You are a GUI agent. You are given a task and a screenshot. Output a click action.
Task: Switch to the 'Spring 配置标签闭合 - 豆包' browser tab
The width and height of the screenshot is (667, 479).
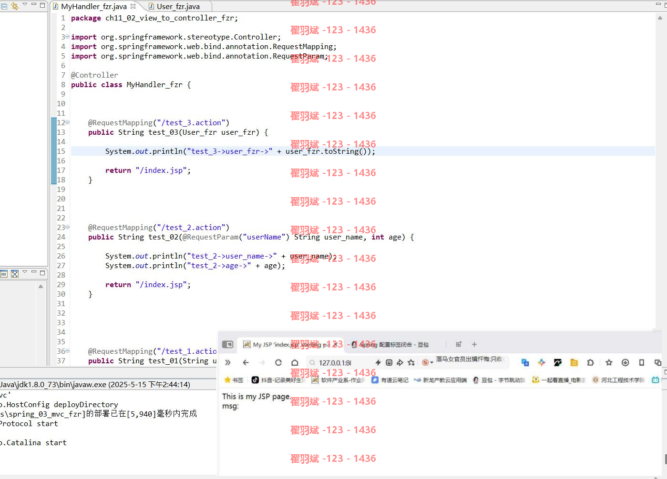coord(394,345)
